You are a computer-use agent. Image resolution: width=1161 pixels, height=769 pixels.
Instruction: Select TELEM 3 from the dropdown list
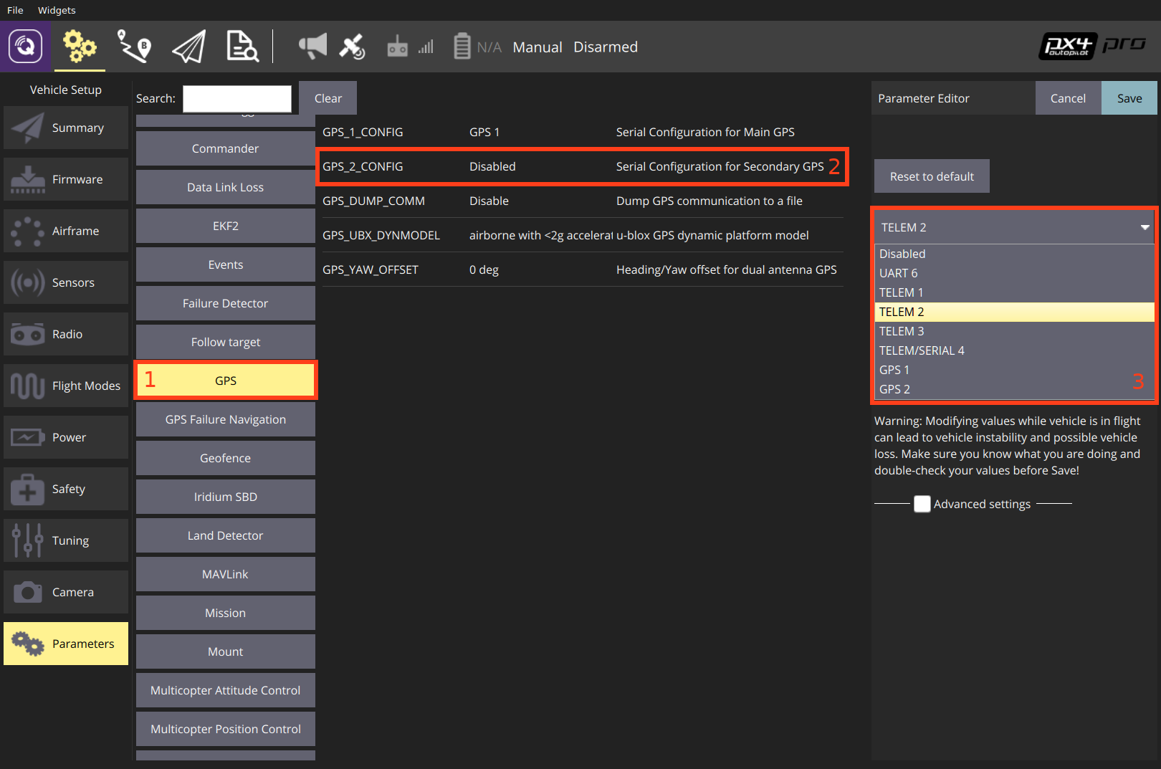point(902,331)
